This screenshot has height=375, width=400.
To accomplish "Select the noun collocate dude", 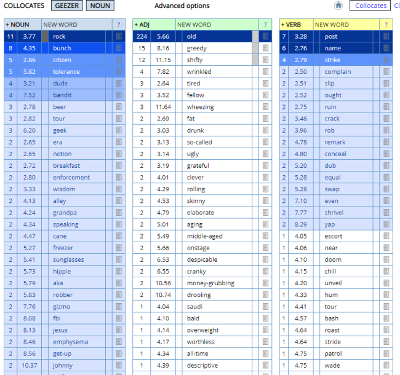I will click(60, 84).
